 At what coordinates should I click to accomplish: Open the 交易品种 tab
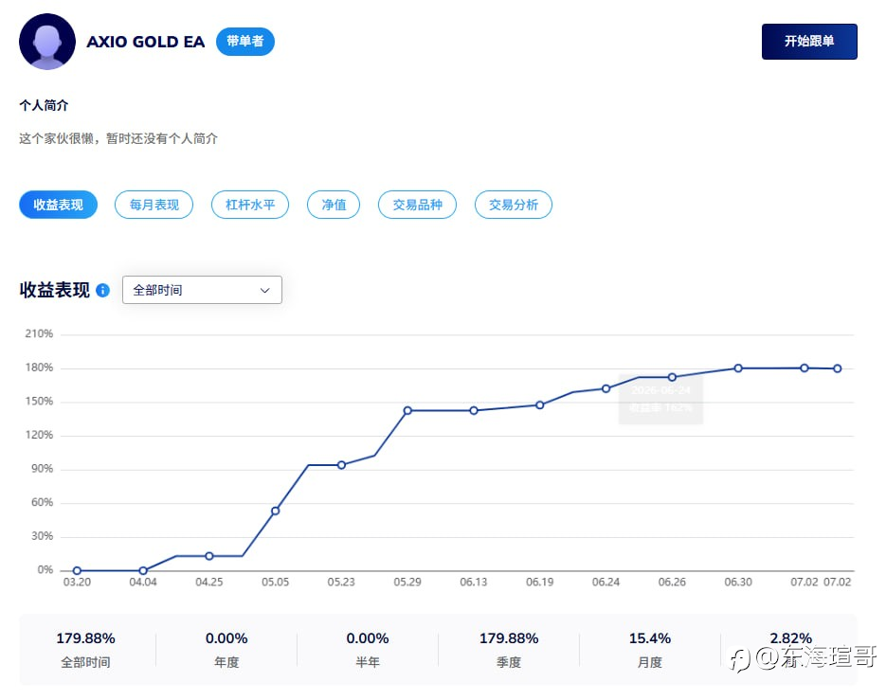click(417, 205)
